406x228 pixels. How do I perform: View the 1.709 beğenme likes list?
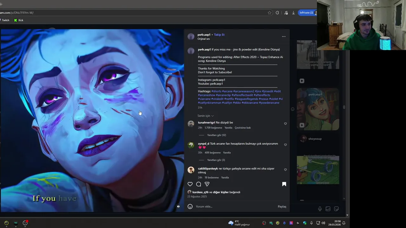(213, 128)
